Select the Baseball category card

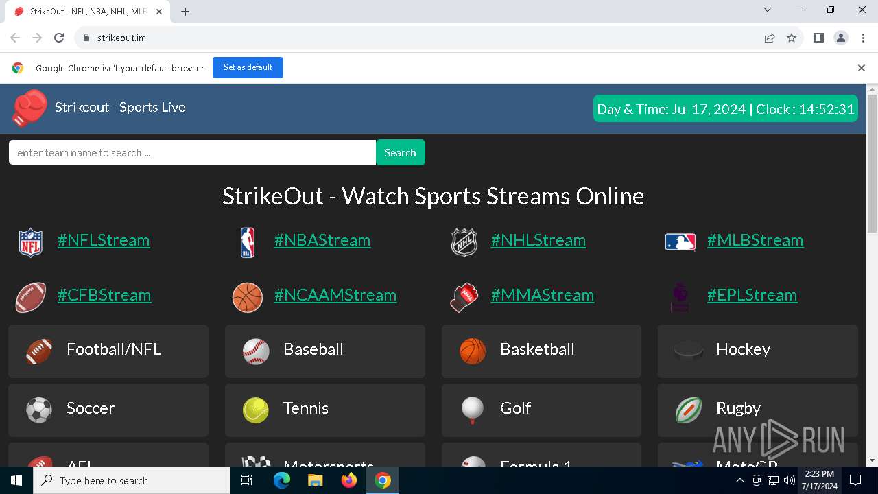pyautogui.click(x=325, y=351)
